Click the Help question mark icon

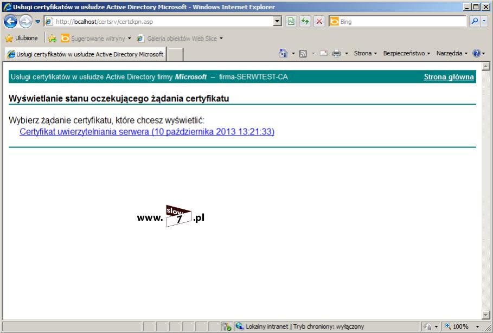[x=476, y=54]
